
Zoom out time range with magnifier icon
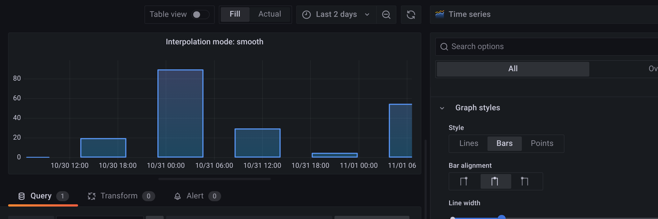point(386,14)
